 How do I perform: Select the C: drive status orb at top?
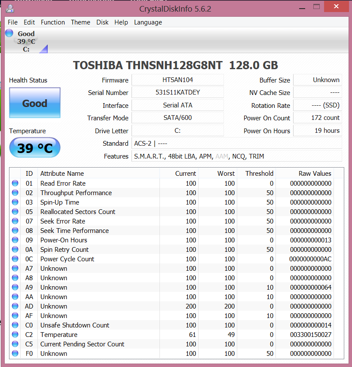(x=9, y=34)
